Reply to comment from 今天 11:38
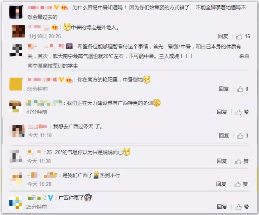The width and height of the screenshot is (259, 215). point(222,161)
